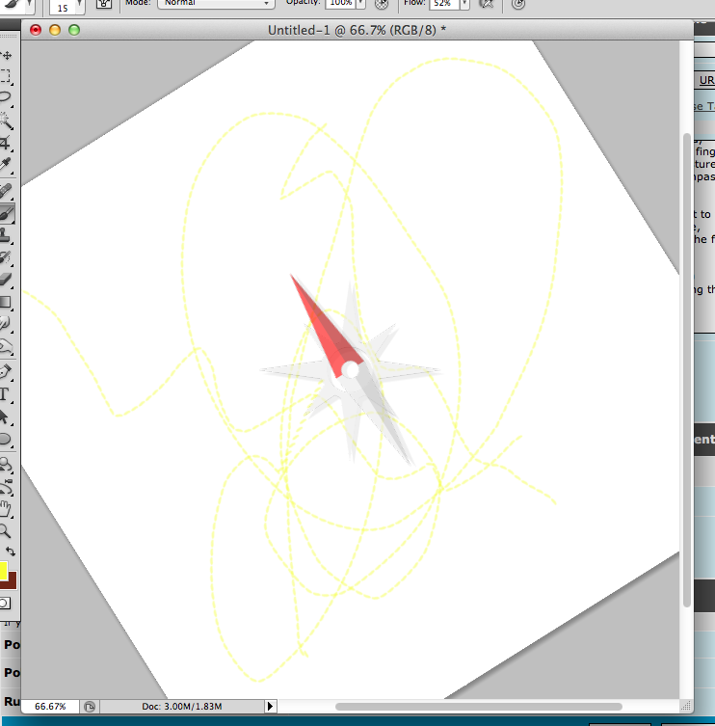Select the Type tool
The image size is (715, 726).
pyautogui.click(x=6, y=394)
